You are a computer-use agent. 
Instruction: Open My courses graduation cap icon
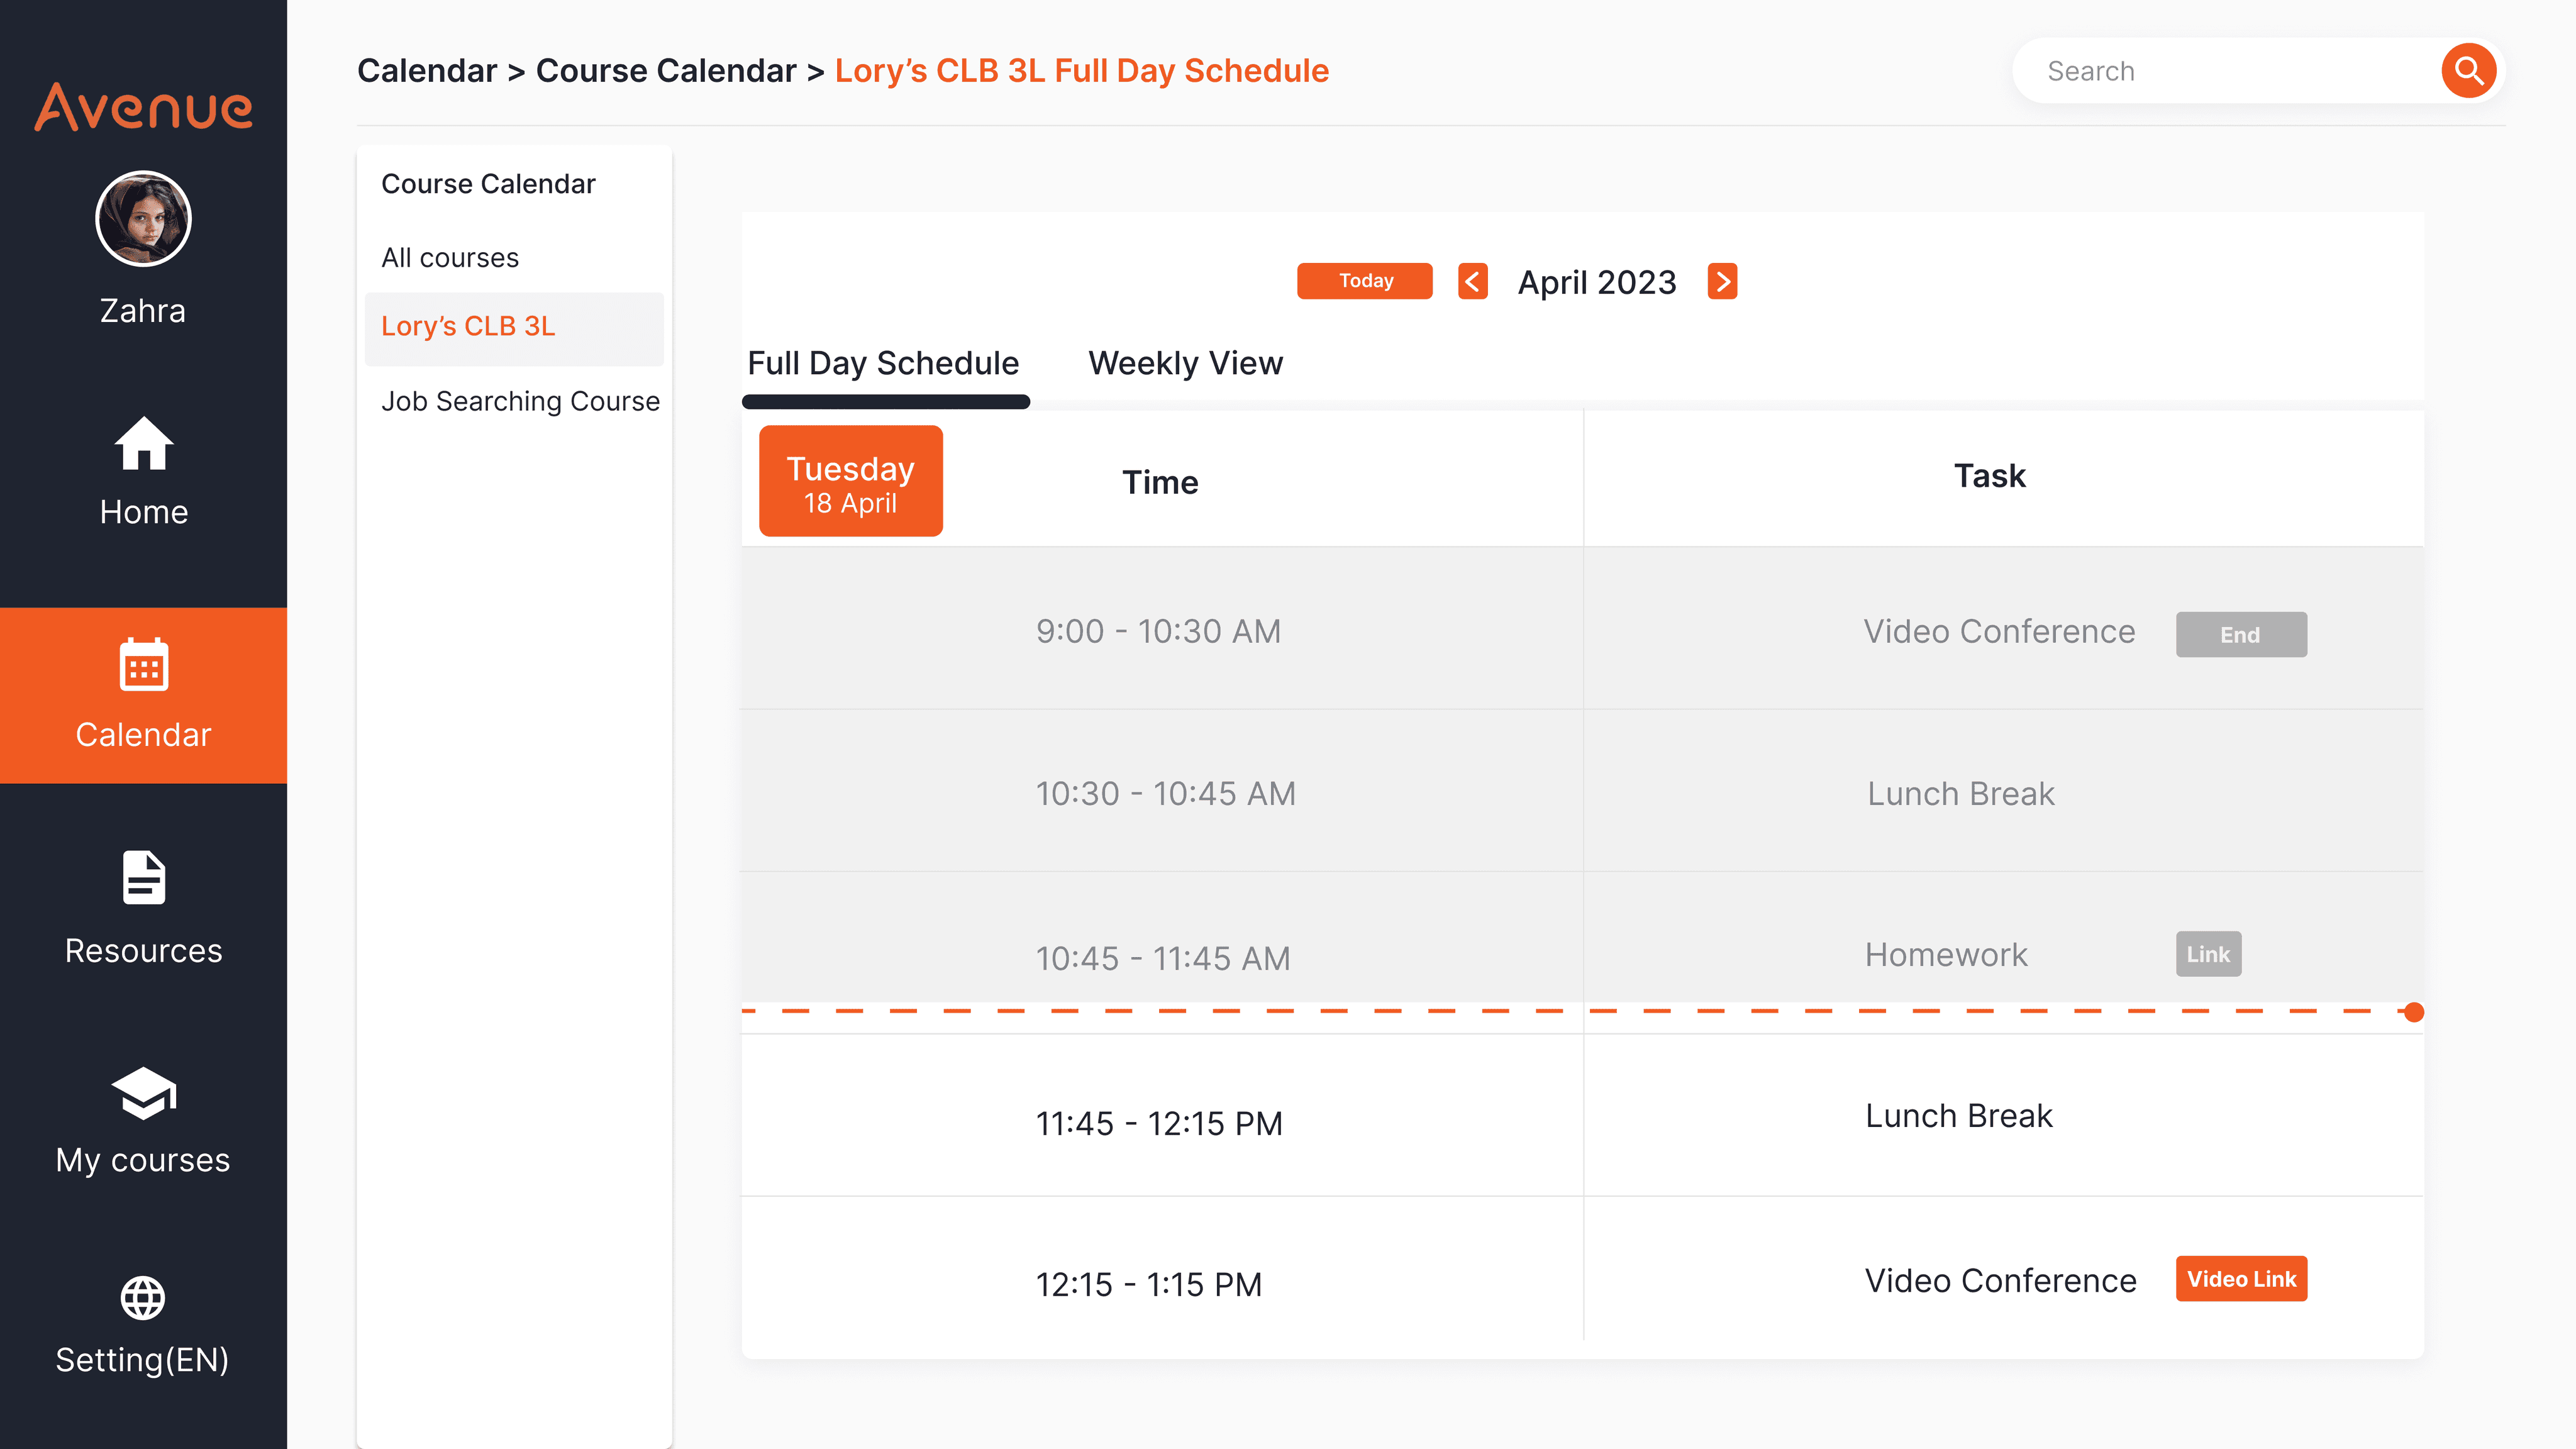(143, 1093)
